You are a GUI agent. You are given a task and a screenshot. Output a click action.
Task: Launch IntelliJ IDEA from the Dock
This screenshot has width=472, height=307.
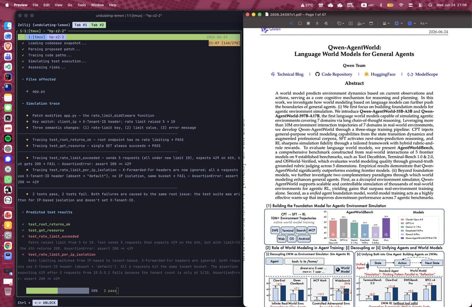8,77
